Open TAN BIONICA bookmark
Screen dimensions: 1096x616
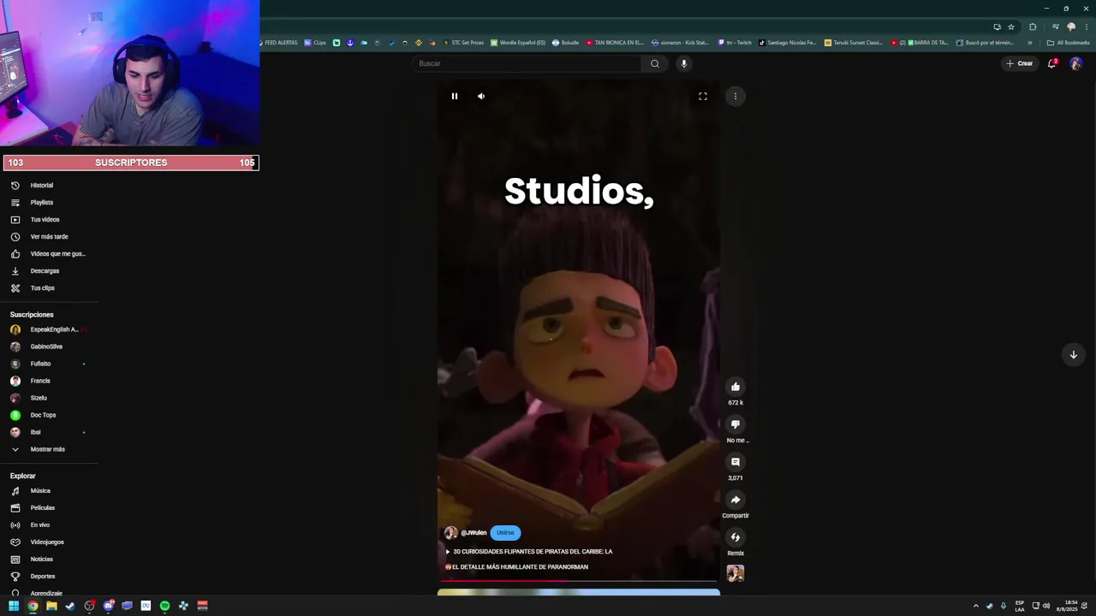pos(615,43)
